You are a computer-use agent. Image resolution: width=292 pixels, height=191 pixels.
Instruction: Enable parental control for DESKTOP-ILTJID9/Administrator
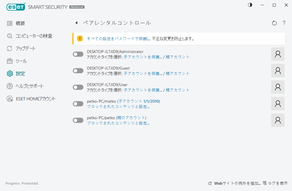tap(78, 54)
